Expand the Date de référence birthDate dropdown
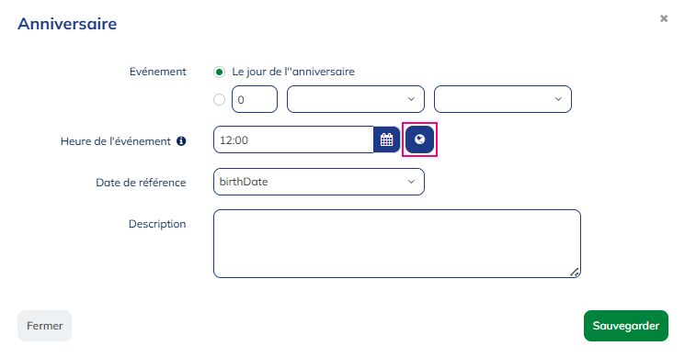 point(319,182)
